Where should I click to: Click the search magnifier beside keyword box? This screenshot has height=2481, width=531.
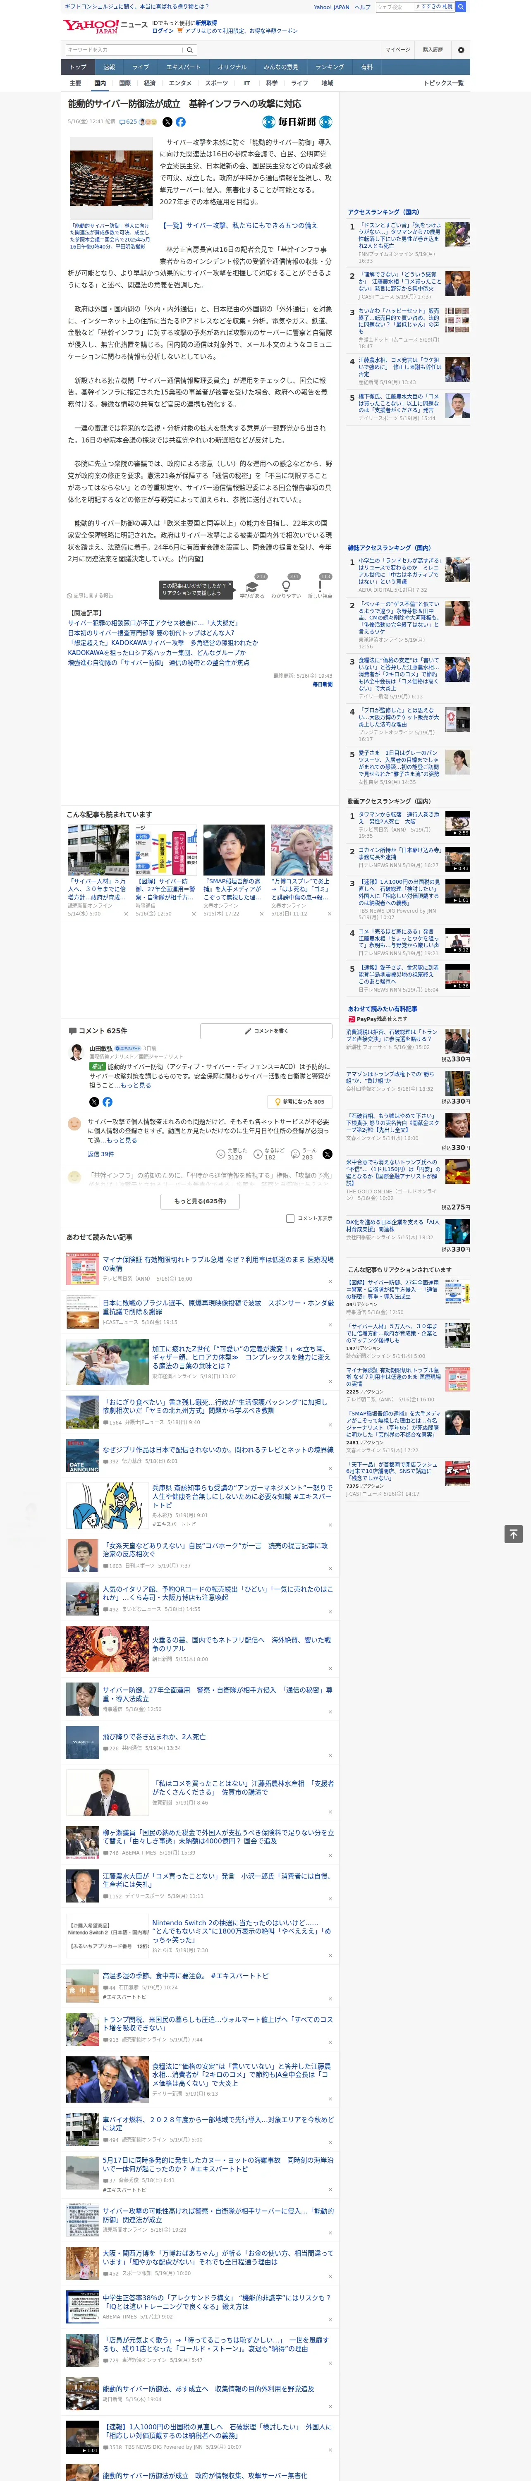190,50
